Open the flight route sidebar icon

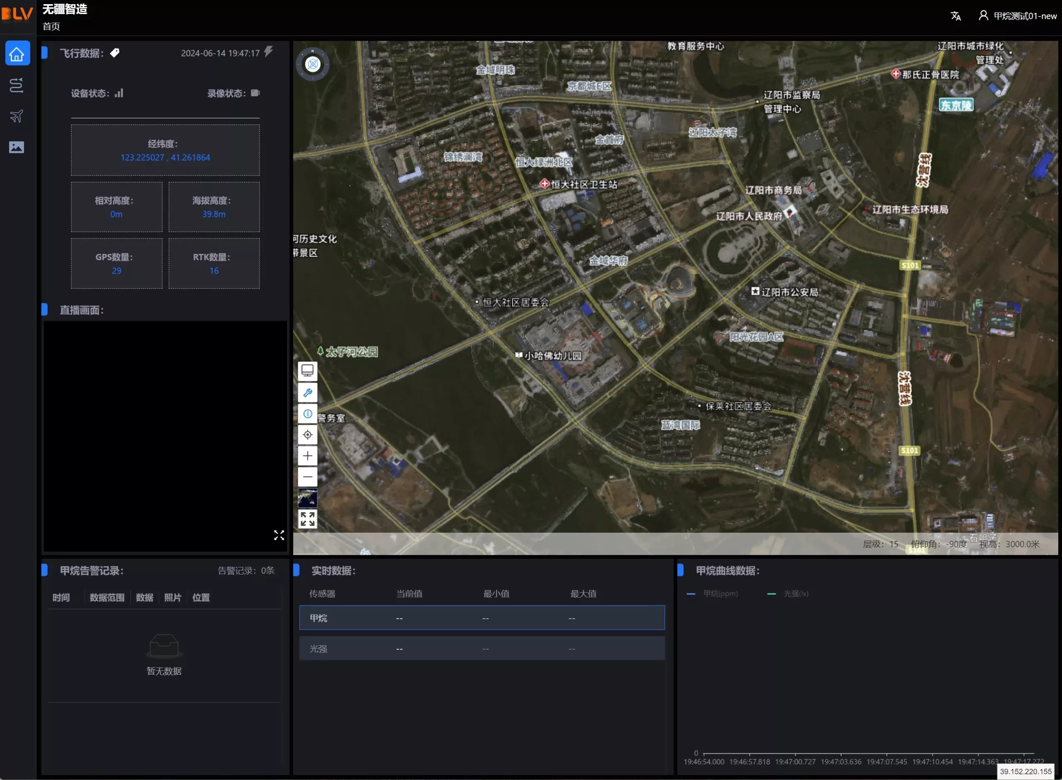pos(17,85)
